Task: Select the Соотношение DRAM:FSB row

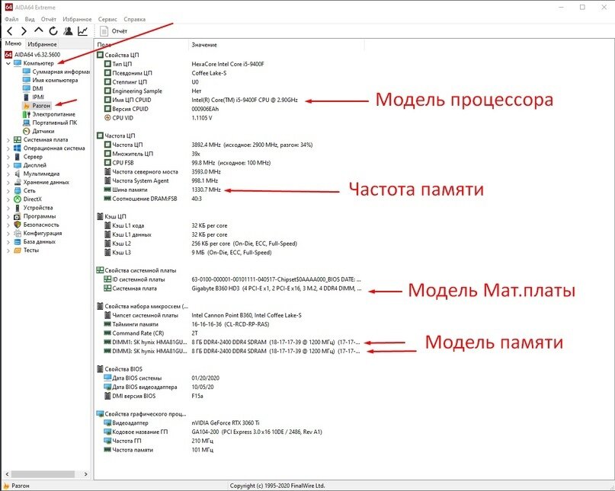Action: [x=228, y=199]
